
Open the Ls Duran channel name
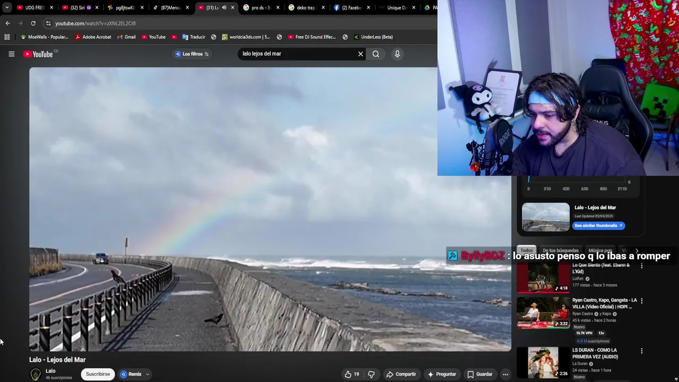coord(580,363)
